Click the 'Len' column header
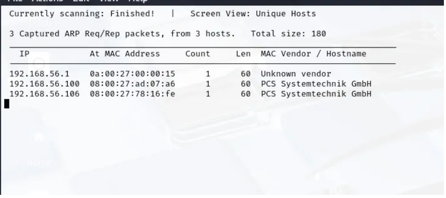Screen dimensions: 446x198 click(x=243, y=53)
